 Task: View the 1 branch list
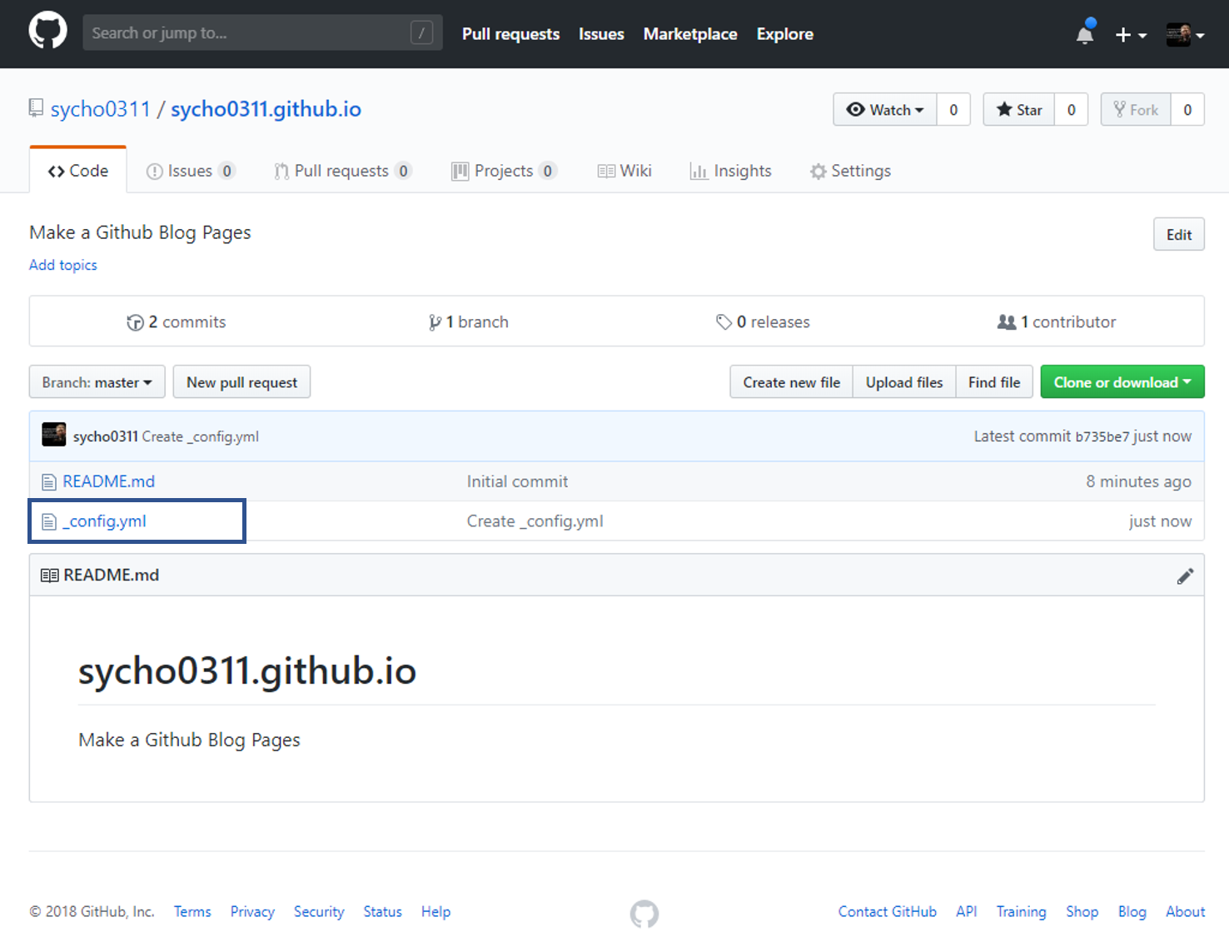tap(469, 322)
